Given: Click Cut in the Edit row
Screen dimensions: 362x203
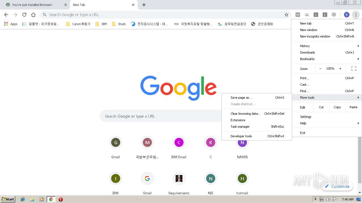Looking at the screenshot, I should (x=321, y=107).
